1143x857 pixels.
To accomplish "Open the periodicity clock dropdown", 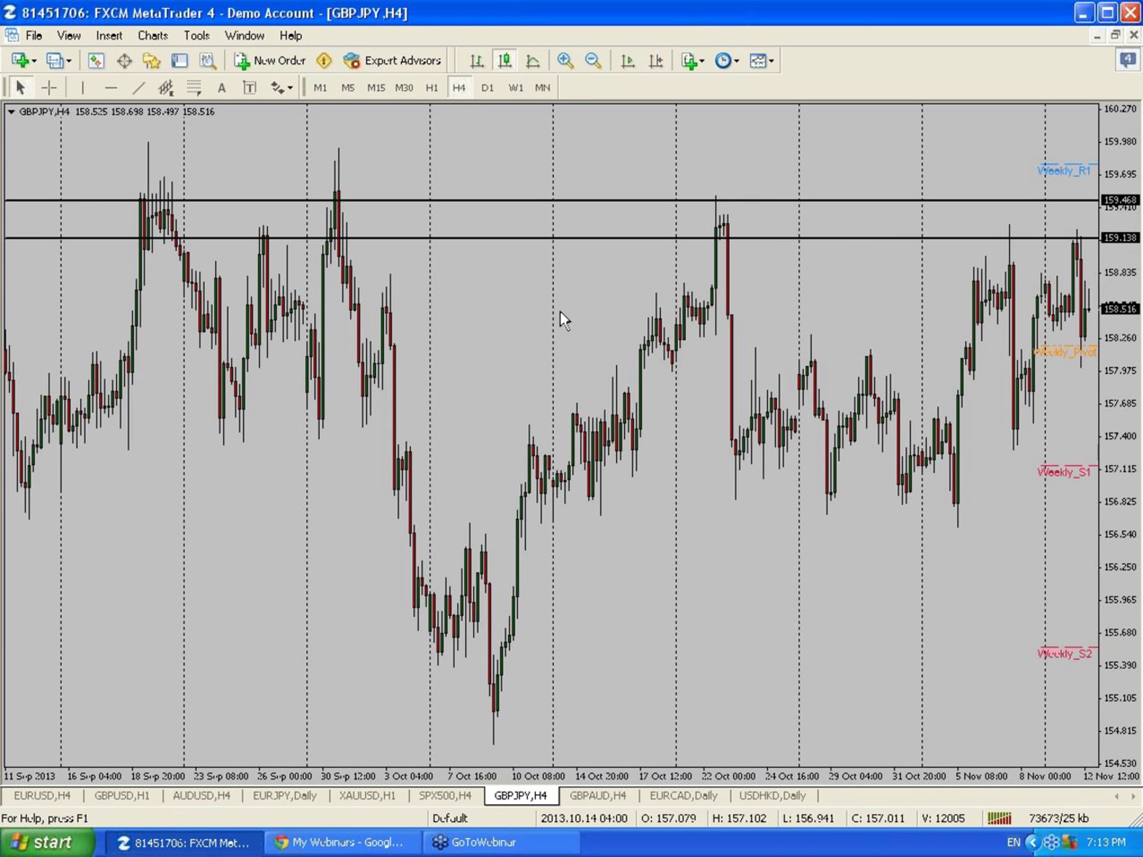I will point(736,61).
